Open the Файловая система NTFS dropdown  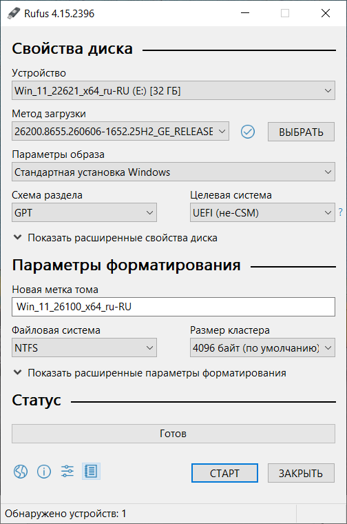coord(84,348)
